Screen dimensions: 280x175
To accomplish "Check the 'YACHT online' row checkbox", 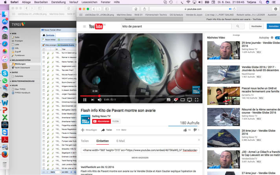I will [x=44, y=78].
